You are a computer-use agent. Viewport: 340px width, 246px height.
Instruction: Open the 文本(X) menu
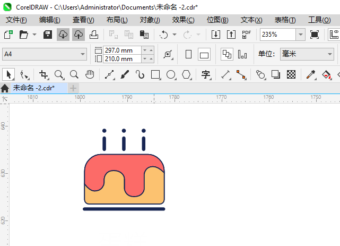pyautogui.click(x=251, y=20)
